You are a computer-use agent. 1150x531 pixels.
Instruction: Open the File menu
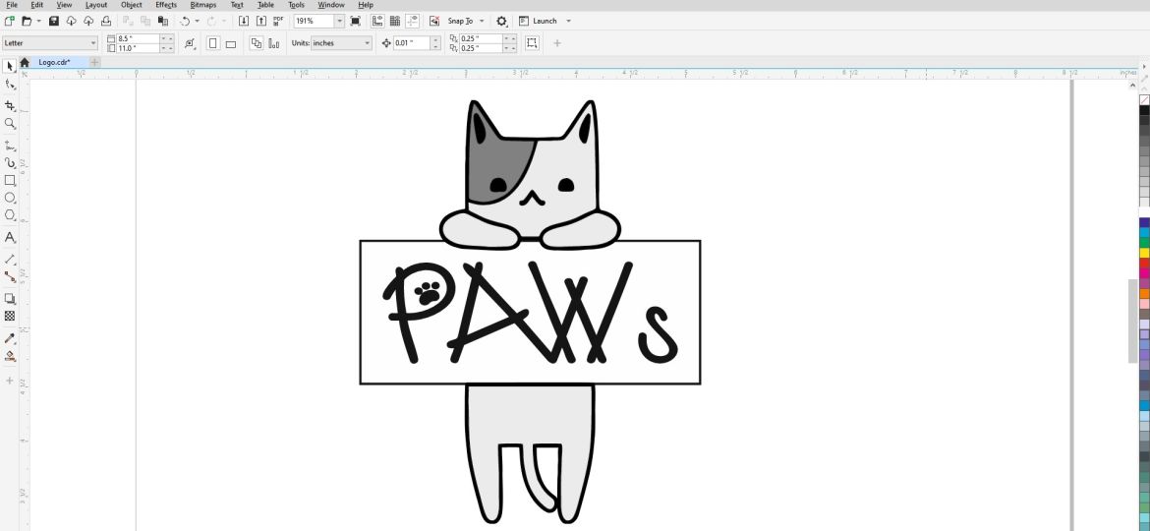tap(11, 4)
